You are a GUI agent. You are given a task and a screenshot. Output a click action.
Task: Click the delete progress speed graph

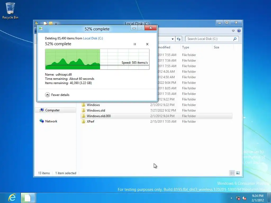click(97, 59)
